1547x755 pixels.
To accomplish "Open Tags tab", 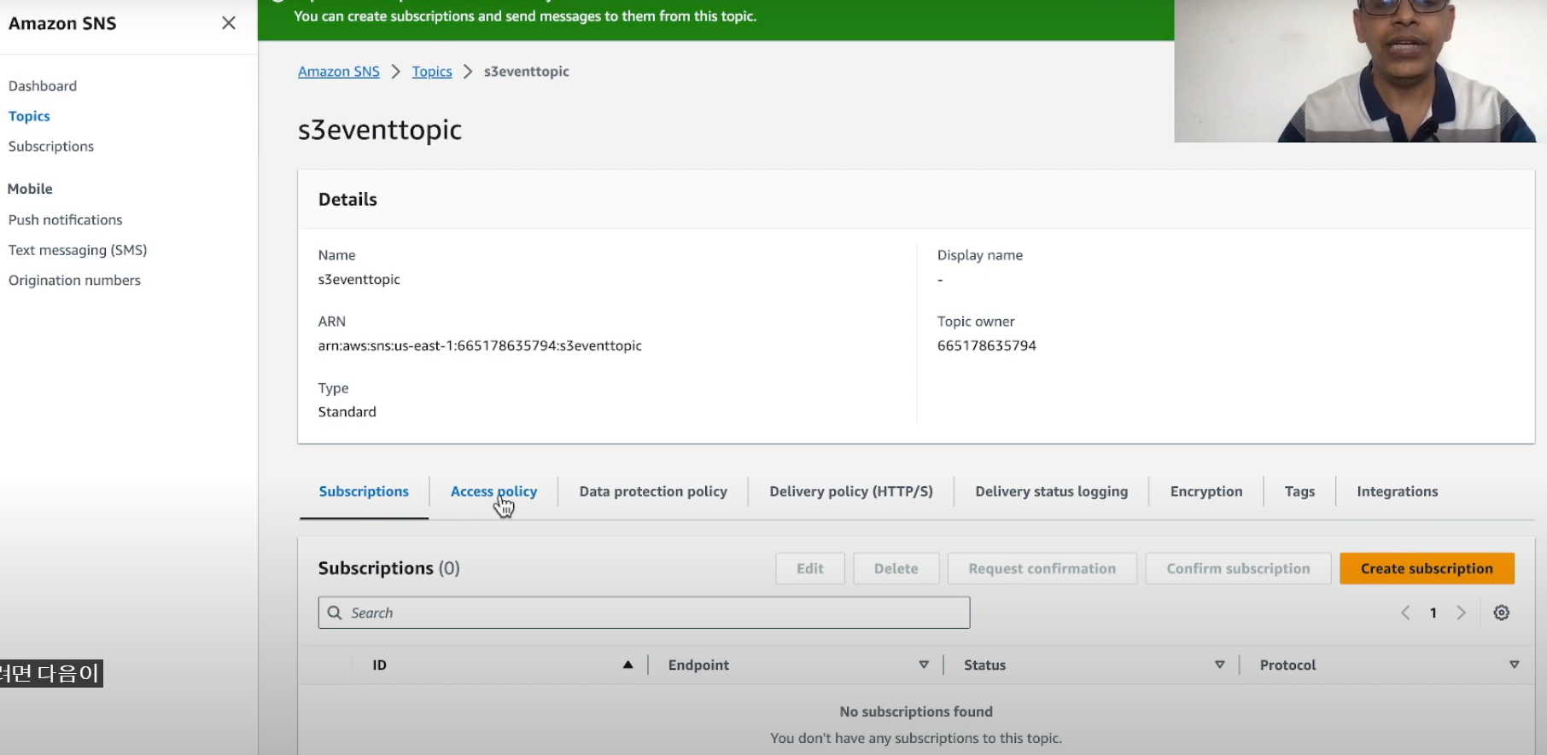I will [1299, 491].
